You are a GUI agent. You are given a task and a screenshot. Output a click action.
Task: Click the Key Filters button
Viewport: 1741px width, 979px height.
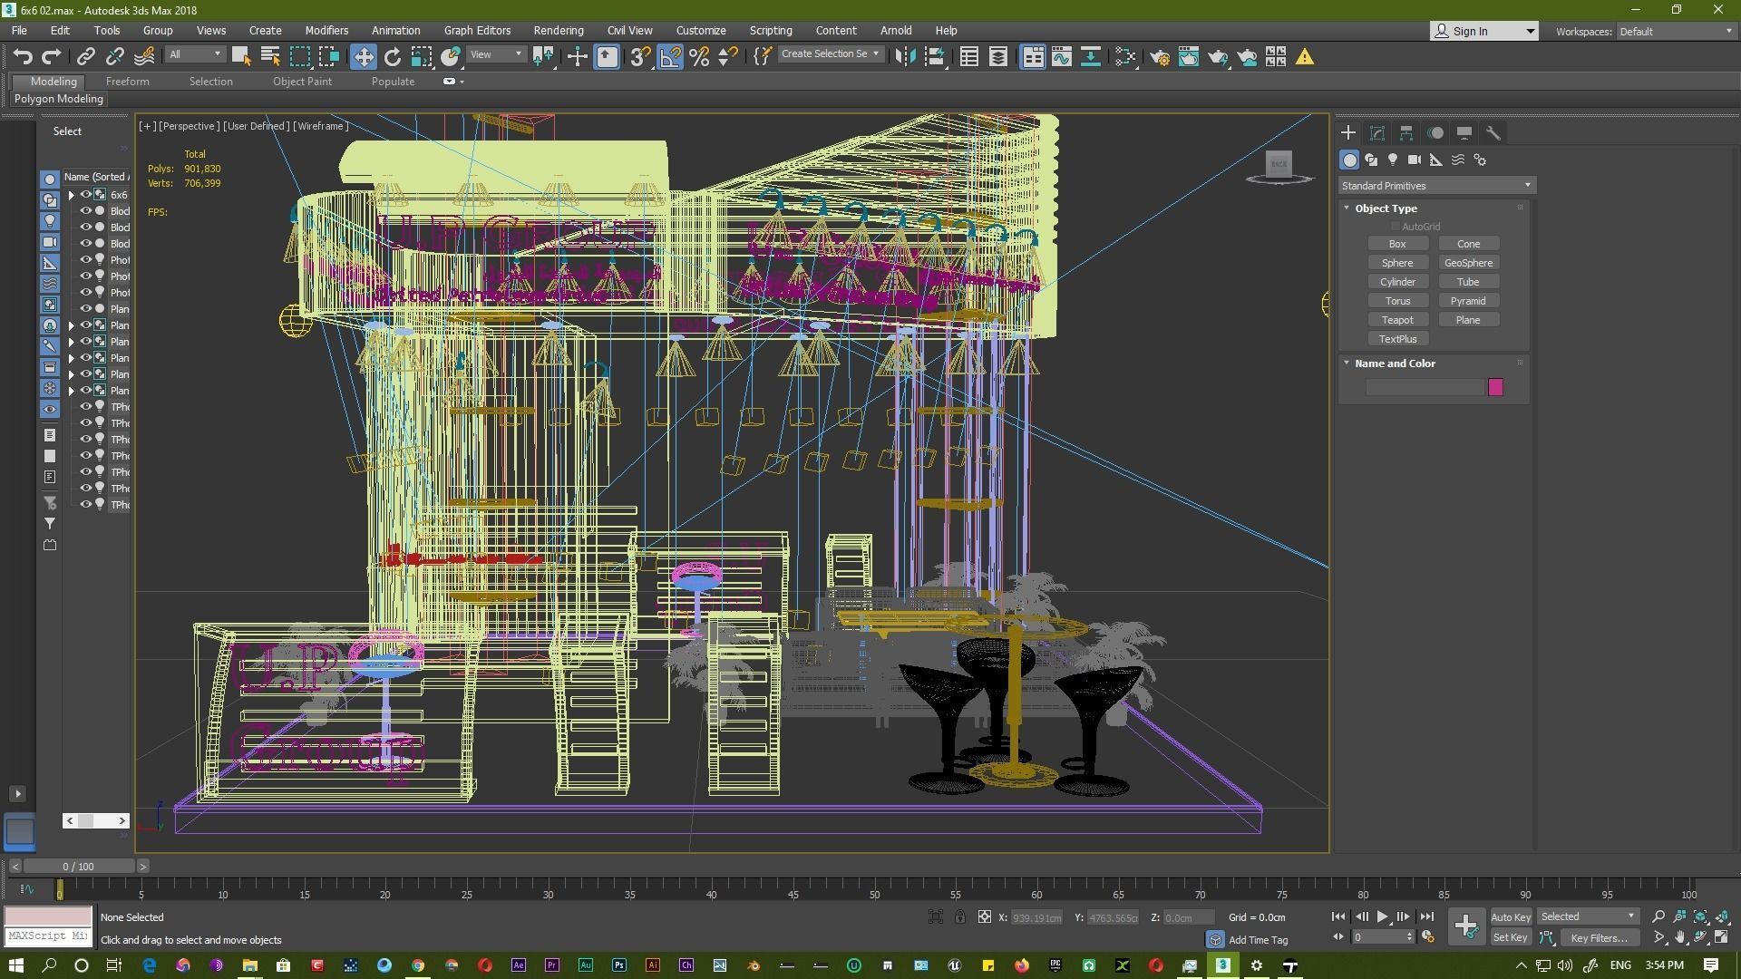coord(1599,938)
